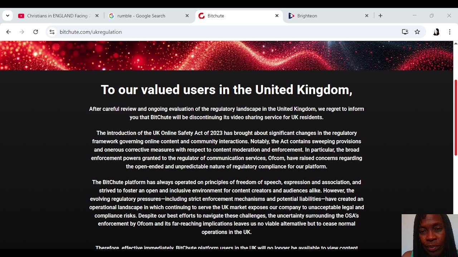This screenshot has width=458, height=257.
Task: Go forward to the next page
Action: click(x=22, y=32)
